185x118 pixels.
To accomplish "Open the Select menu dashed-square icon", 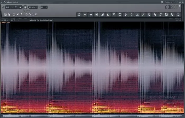I will click(33, 14).
